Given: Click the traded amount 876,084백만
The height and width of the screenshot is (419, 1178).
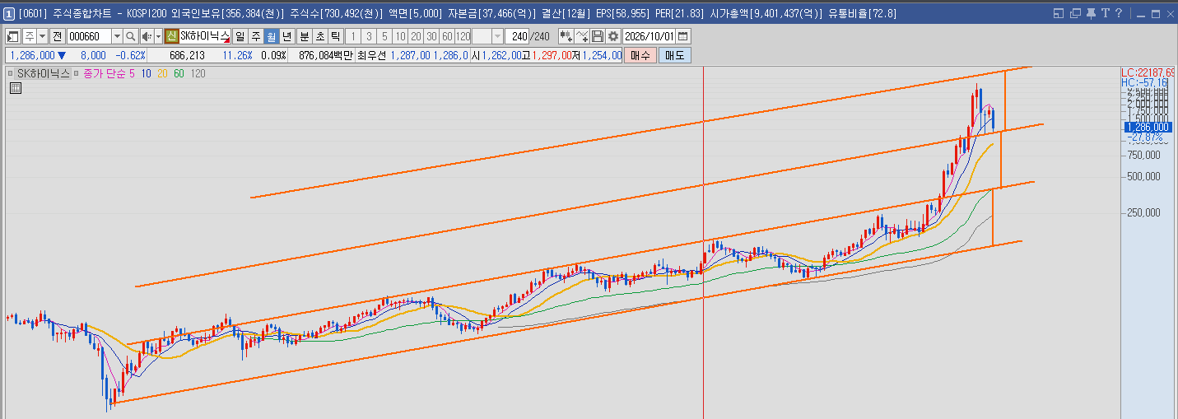Looking at the screenshot, I should click(326, 55).
